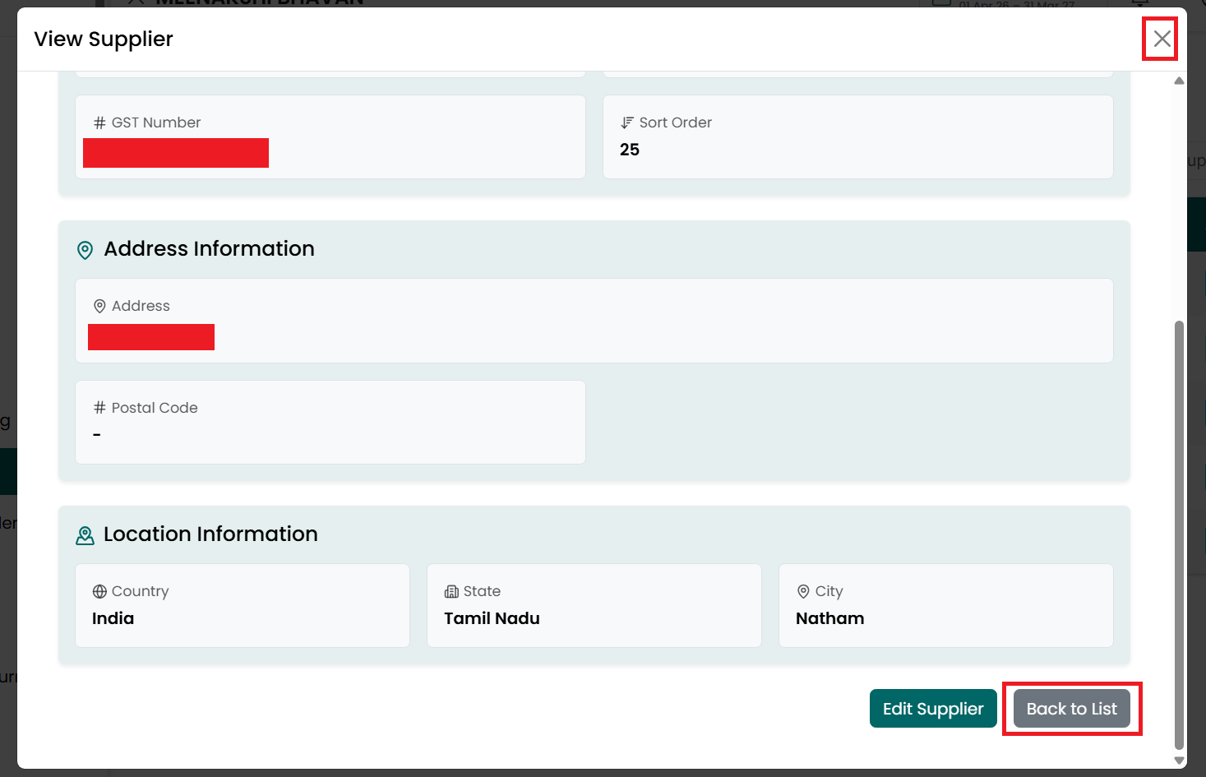This screenshot has height=777, width=1206.
Task: Select the Sort Order value 25
Action: [x=630, y=150]
